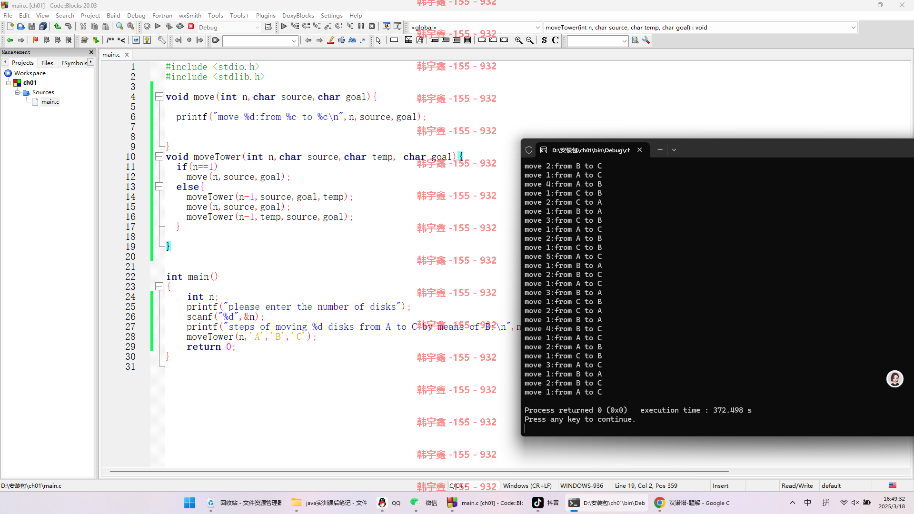This screenshot has height=514, width=914.
Task: Select the Projects tab
Action: [x=23, y=63]
